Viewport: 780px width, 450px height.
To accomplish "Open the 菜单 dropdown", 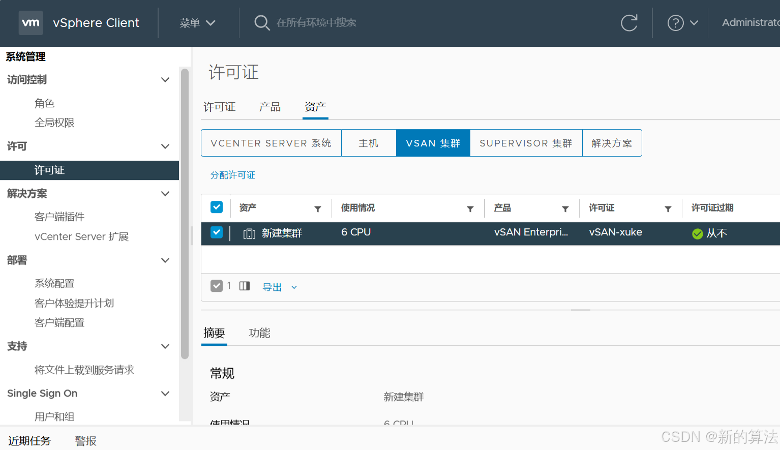I will [198, 23].
